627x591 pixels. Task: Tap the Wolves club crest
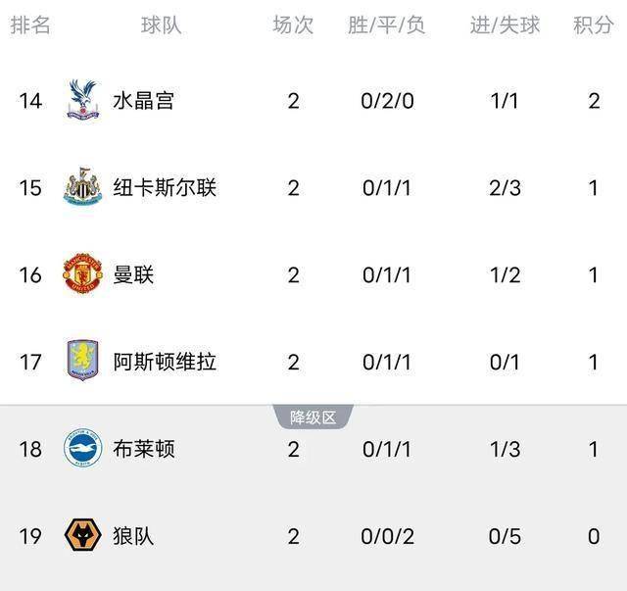pos(82,535)
